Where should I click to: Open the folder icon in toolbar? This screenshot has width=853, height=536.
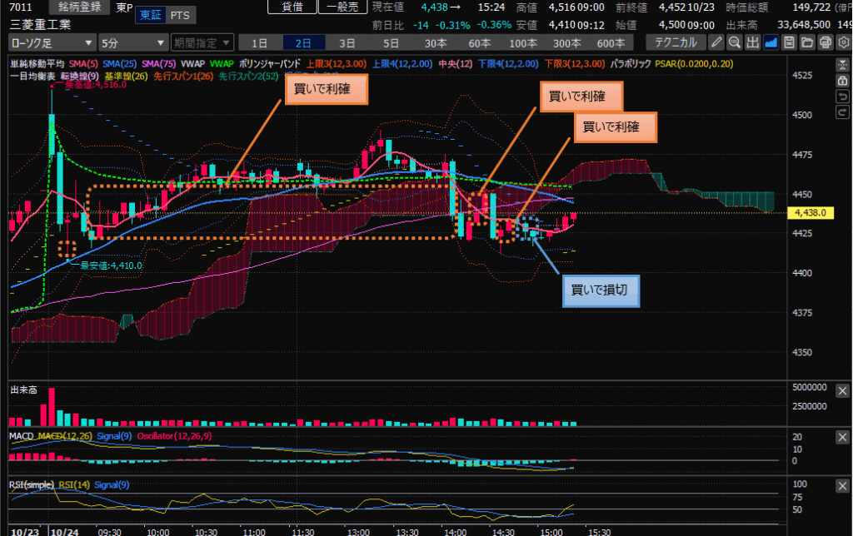(x=807, y=42)
